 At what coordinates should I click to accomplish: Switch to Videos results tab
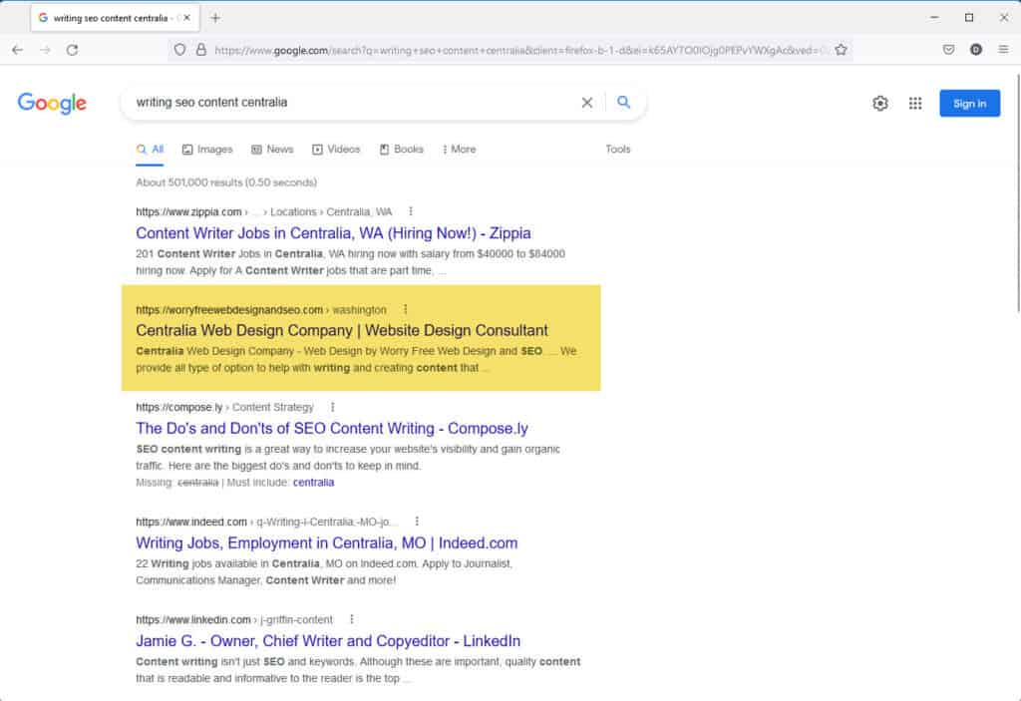click(x=336, y=150)
